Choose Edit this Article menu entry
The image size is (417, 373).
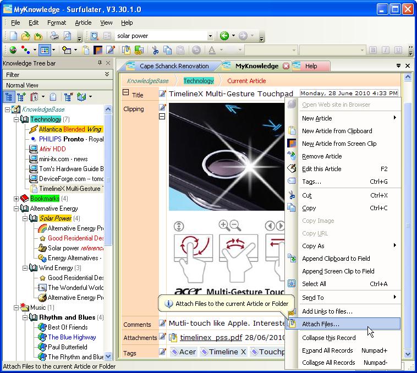(343, 169)
